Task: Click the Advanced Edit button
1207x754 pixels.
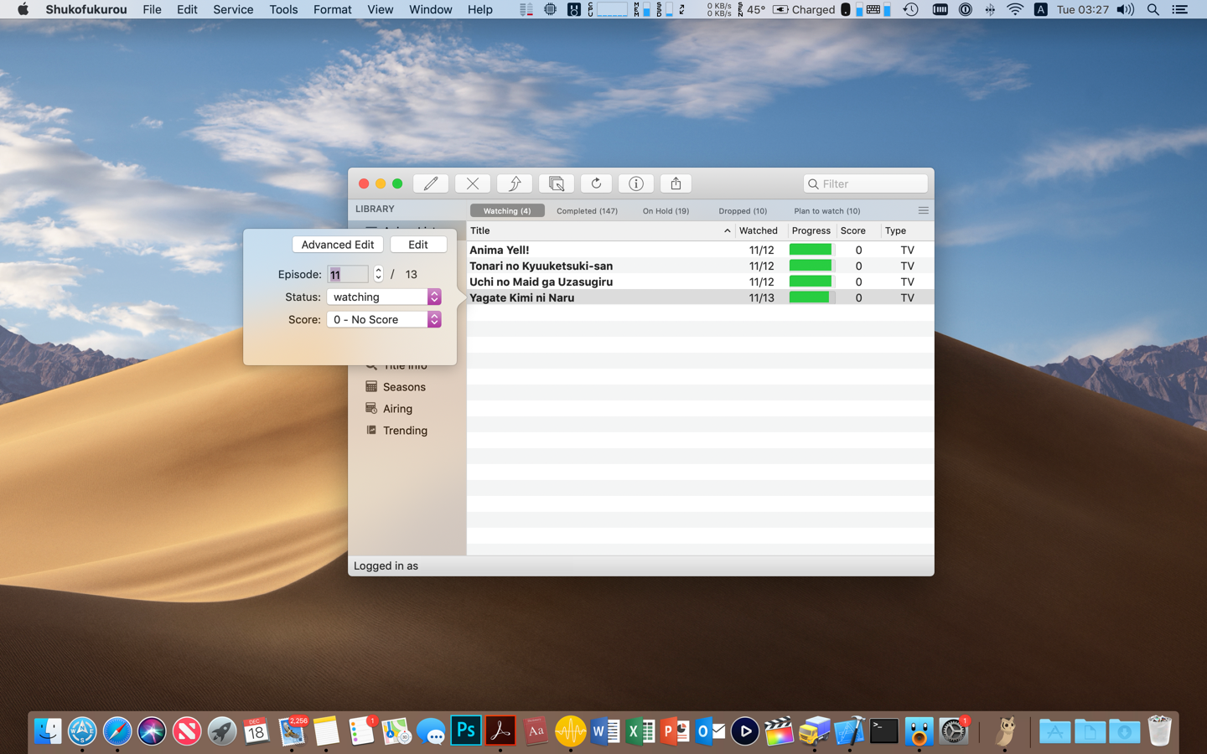Action: [x=338, y=244]
